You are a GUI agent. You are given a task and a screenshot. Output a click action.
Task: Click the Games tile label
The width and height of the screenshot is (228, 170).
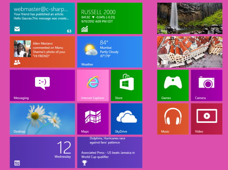pos(166,98)
